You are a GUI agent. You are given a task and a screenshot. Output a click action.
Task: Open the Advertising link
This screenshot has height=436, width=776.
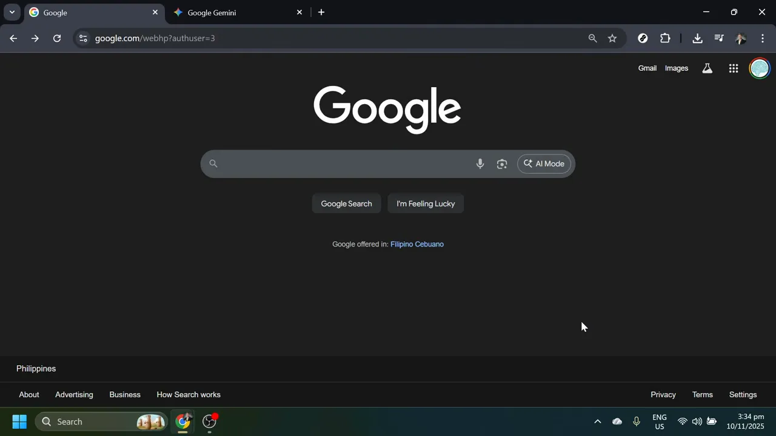tap(74, 394)
